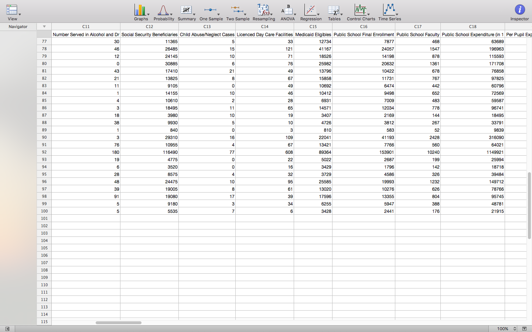532x332 pixels.
Task: Select row number 92
Action: pos(44,152)
